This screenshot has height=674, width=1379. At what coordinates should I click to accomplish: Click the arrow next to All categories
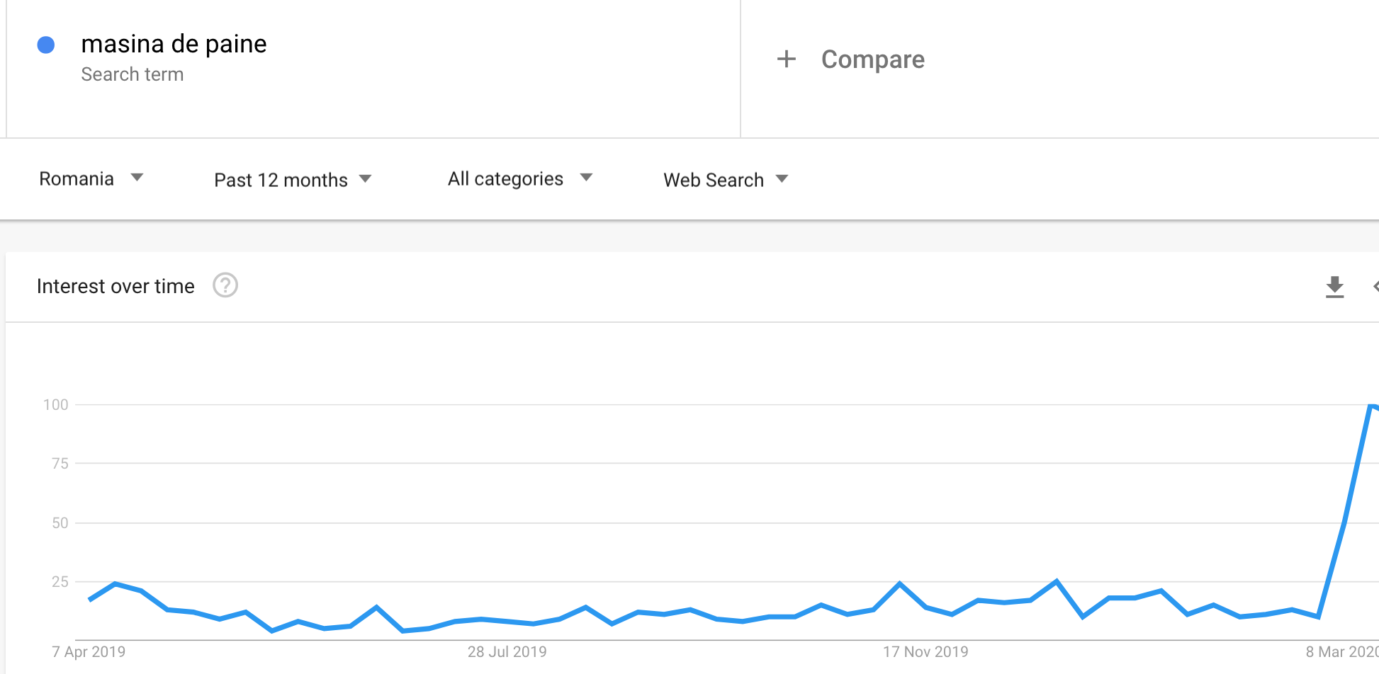tap(586, 177)
